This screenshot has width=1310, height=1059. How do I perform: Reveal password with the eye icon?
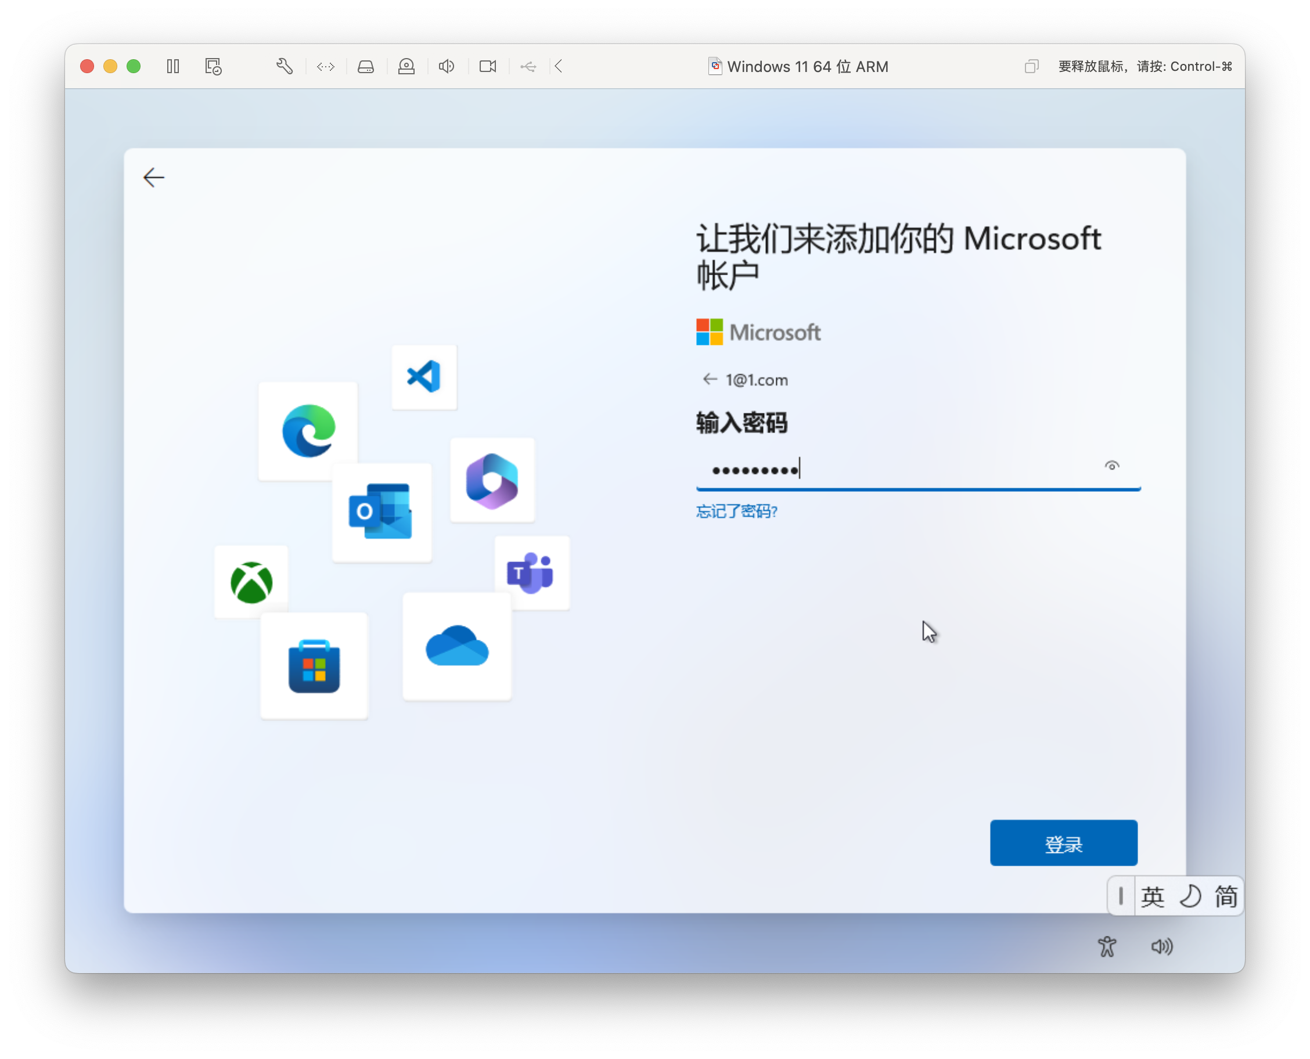click(x=1112, y=466)
